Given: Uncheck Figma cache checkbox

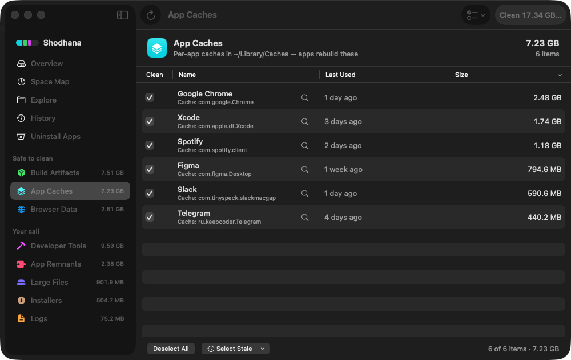Looking at the screenshot, I should tap(150, 170).
